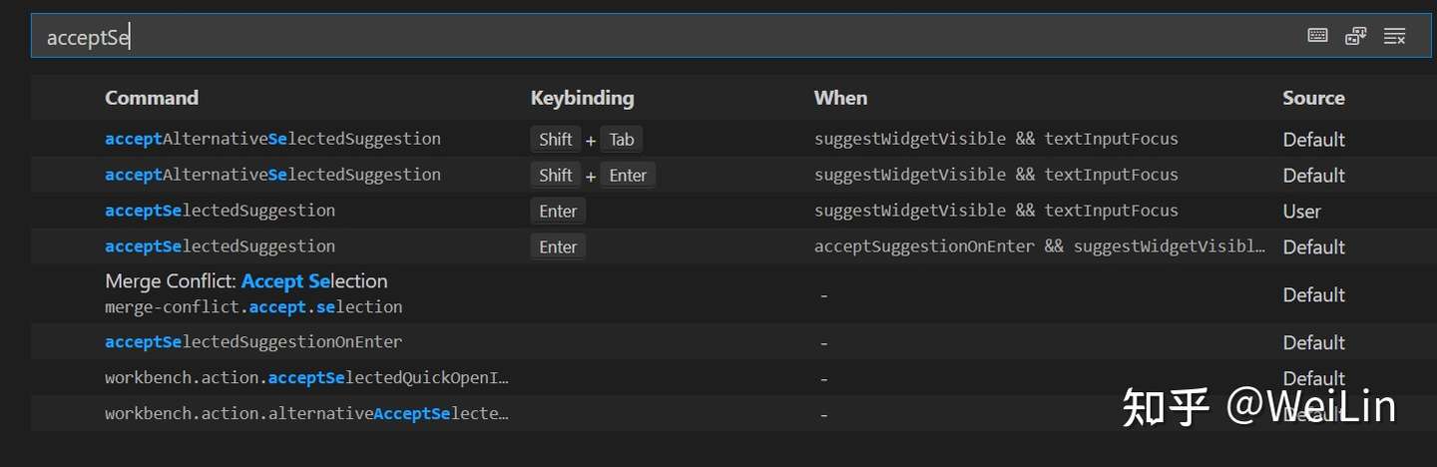Select acceptAlternativeSelectedSuggestion command bound to Shift+Enter
The width and height of the screenshot is (1437, 467).
272,175
